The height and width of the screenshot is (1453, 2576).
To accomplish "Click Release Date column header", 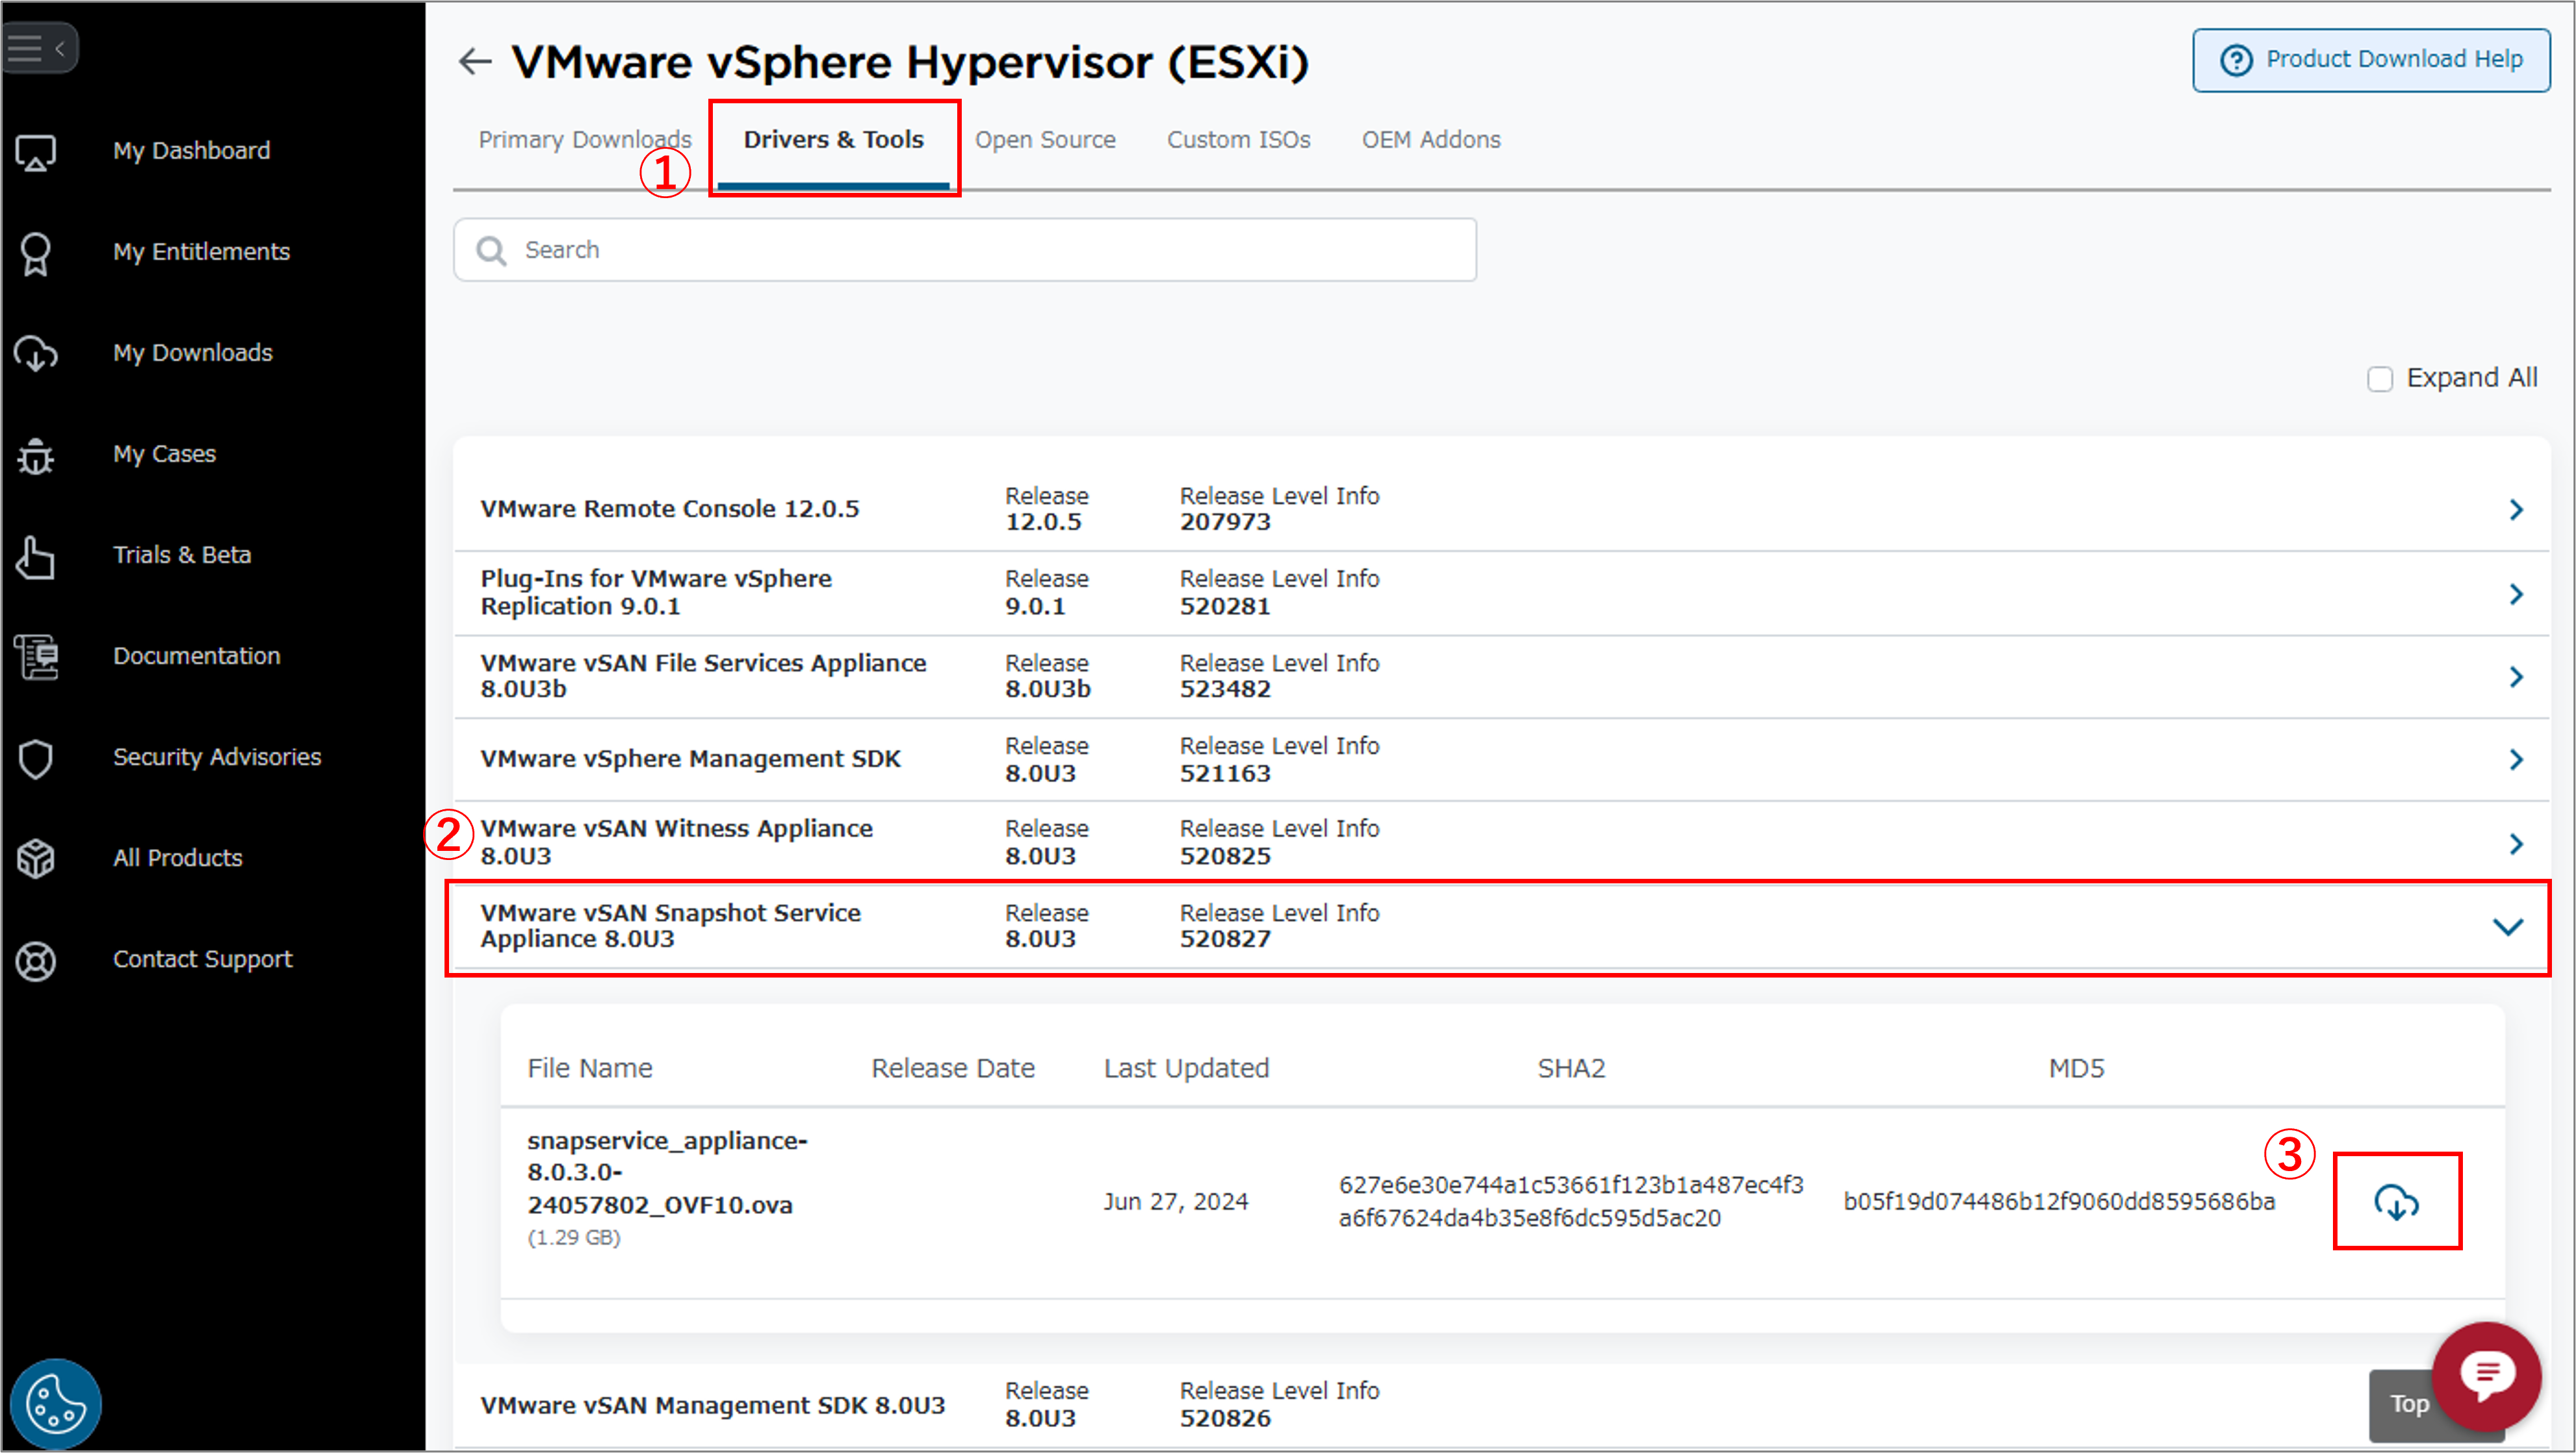I will point(953,1068).
